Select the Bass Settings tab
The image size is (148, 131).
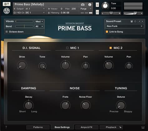(62, 127)
